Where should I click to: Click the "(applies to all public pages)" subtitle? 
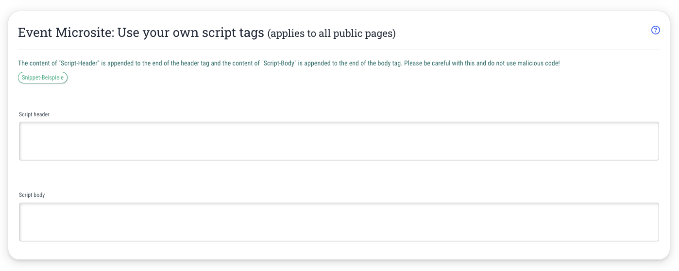pos(332,33)
